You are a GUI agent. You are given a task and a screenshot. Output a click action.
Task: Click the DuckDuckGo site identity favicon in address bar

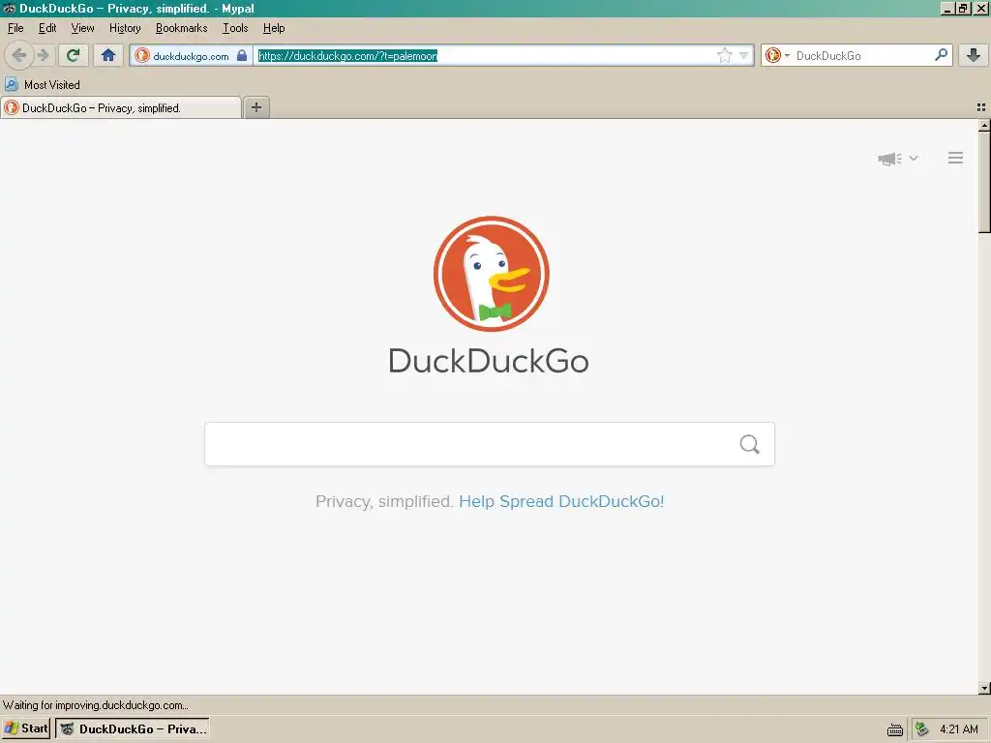coord(142,55)
